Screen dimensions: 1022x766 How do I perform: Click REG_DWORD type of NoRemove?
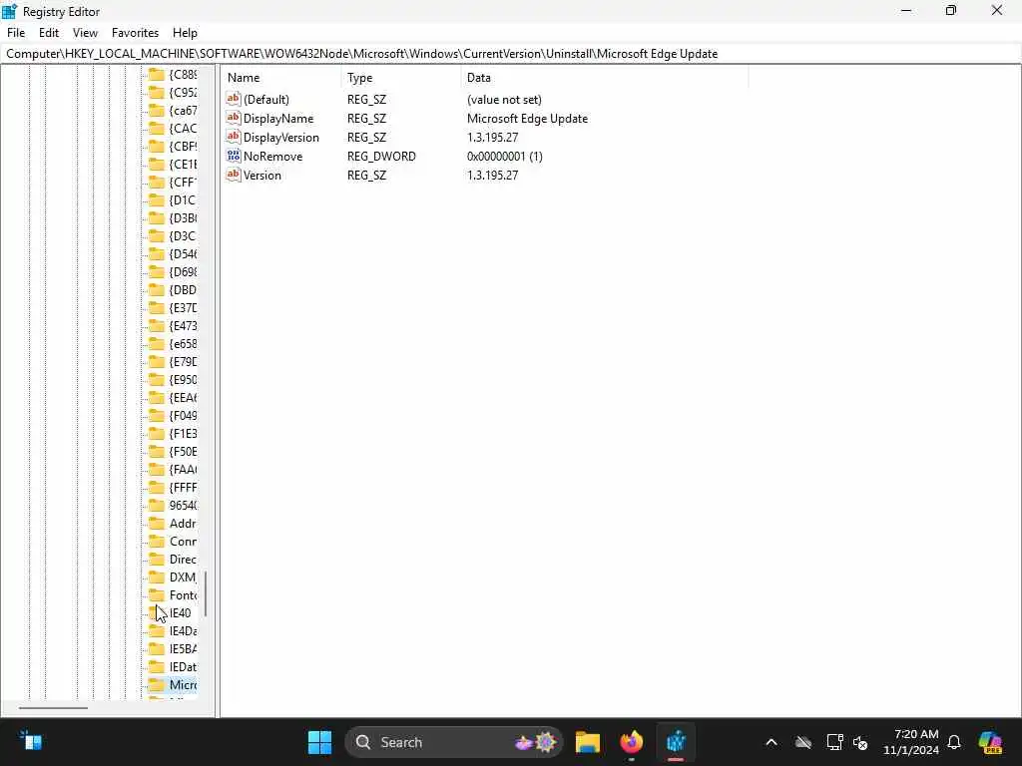tap(381, 157)
